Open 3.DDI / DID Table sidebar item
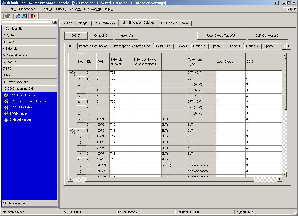Viewport: 298px width, 216px height. (21, 107)
